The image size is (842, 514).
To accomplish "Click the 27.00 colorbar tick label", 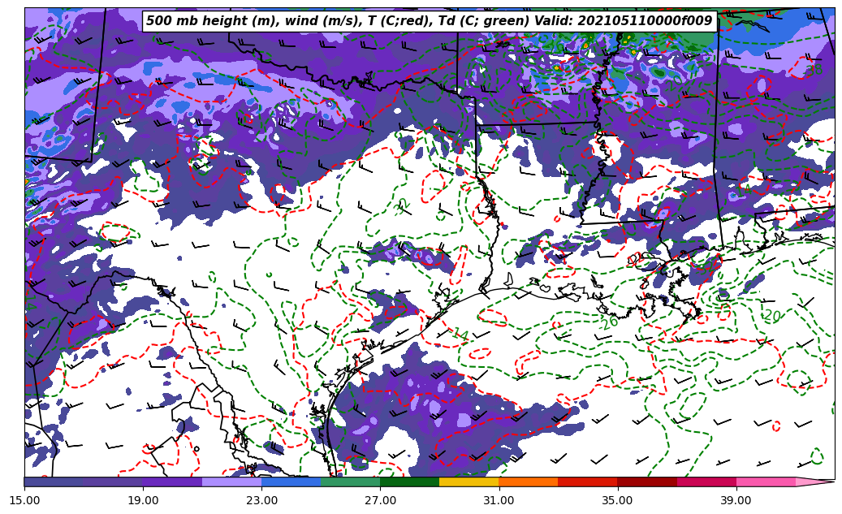I will (x=380, y=500).
